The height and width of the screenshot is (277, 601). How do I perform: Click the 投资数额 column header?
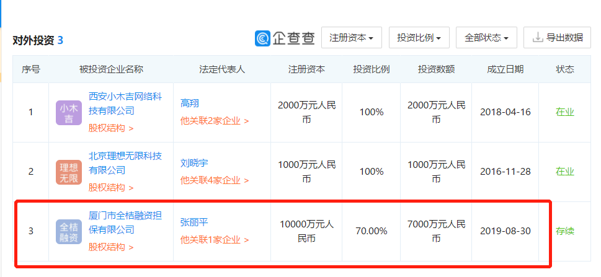(436, 69)
